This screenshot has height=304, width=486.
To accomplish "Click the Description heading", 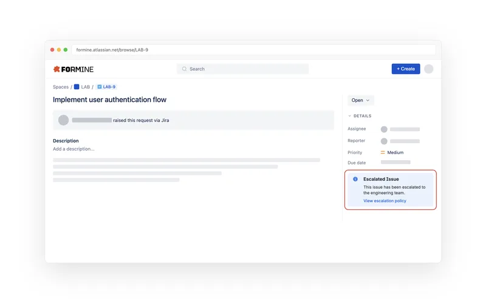I will 66,141.
